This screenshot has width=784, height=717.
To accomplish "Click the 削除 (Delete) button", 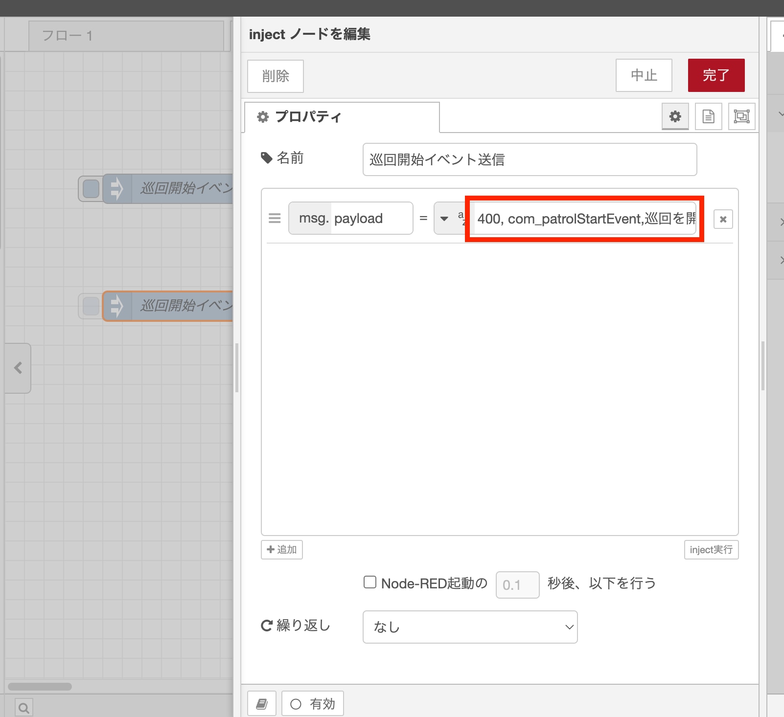I will [x=276, y=76].
